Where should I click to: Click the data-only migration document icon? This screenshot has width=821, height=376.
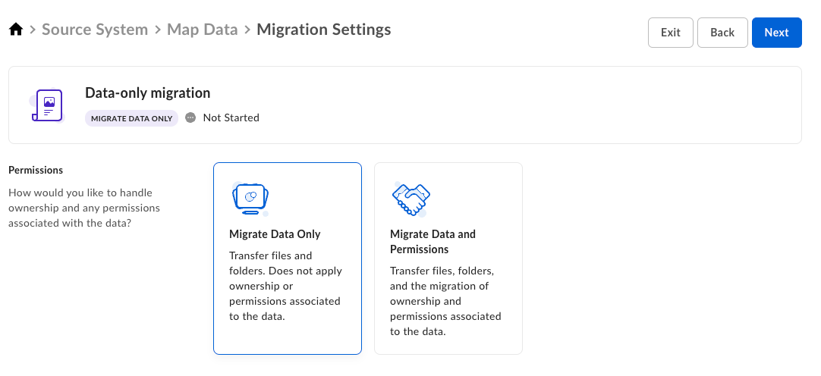(x=47, y=105)
